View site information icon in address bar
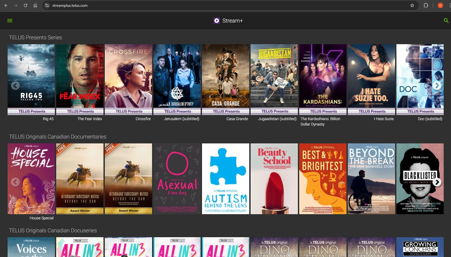Image resolution: width=451 pixels, height=257 pixels. click(x=47, y=5)
